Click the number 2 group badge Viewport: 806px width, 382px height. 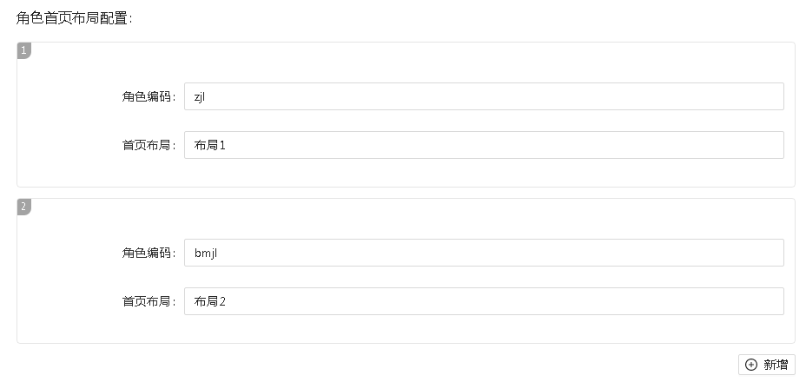pos(23,207)
